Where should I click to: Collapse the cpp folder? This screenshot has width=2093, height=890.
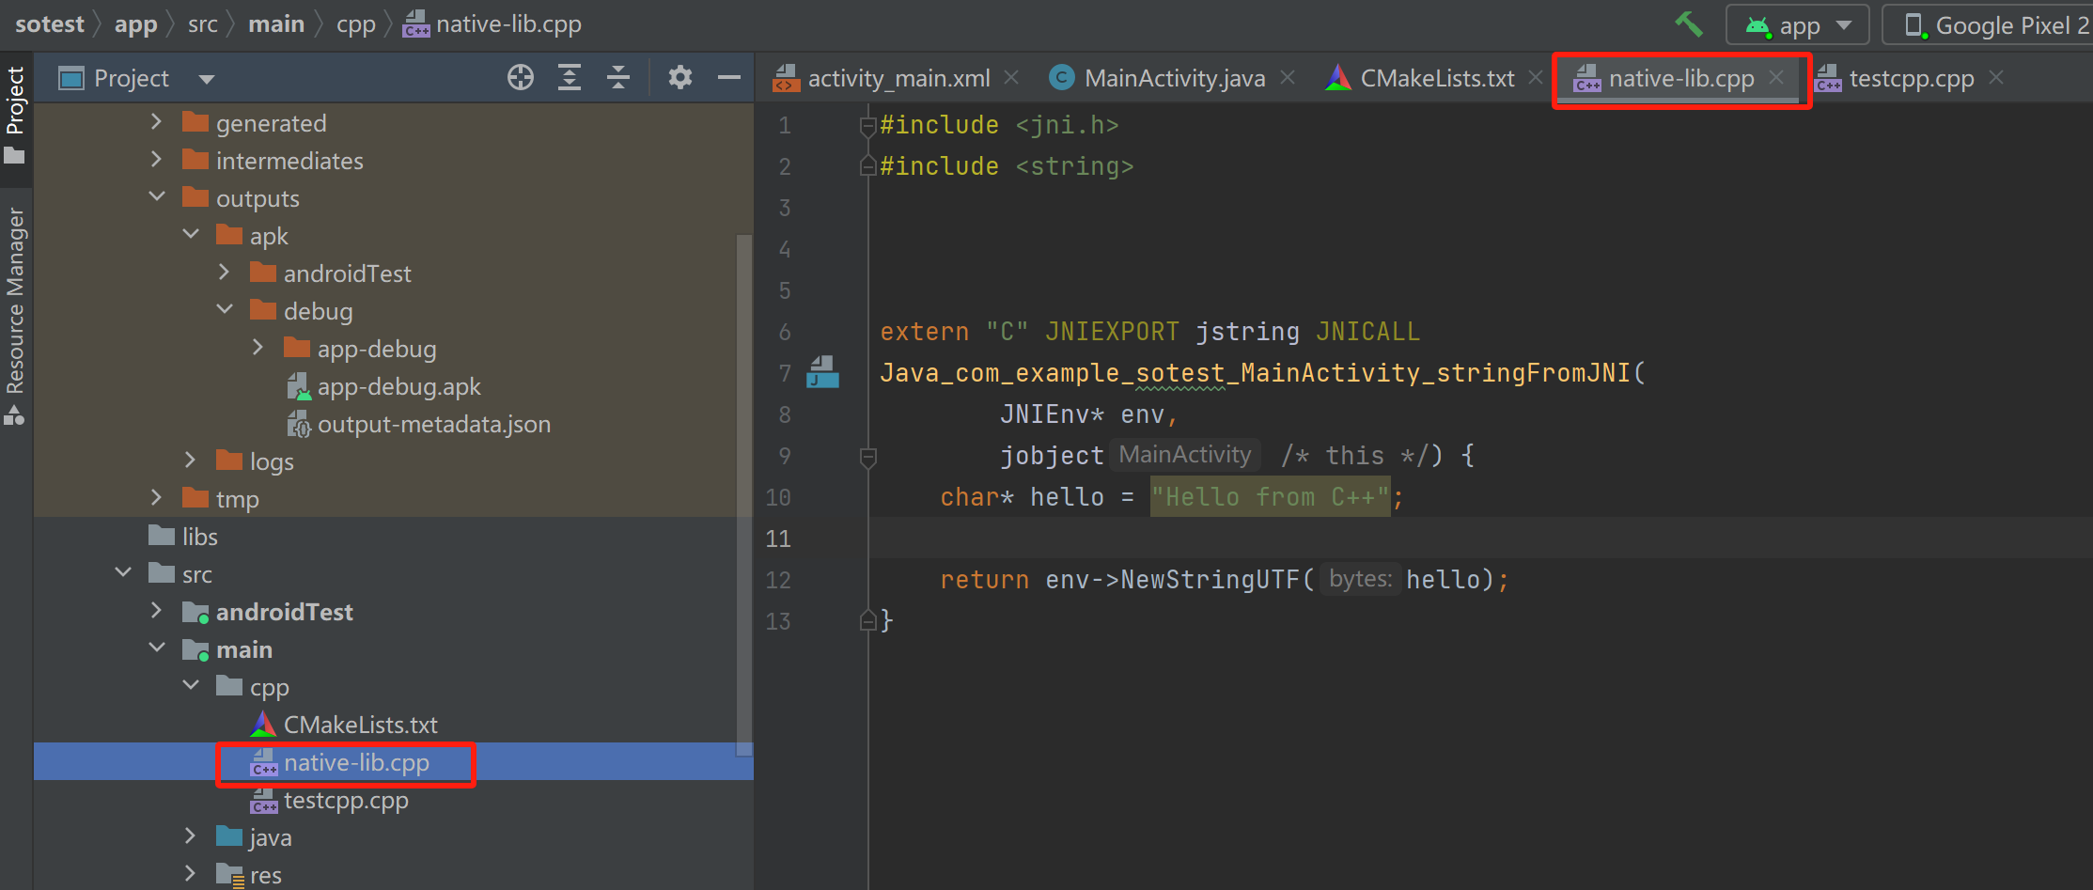[x=191, y=685]
